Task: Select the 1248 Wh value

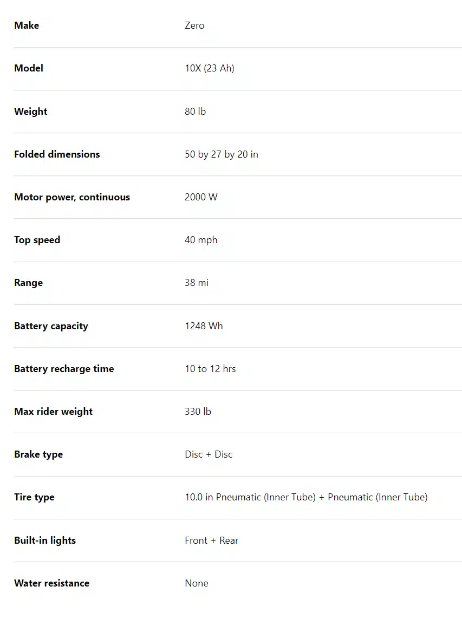Action: click(204, 326)
